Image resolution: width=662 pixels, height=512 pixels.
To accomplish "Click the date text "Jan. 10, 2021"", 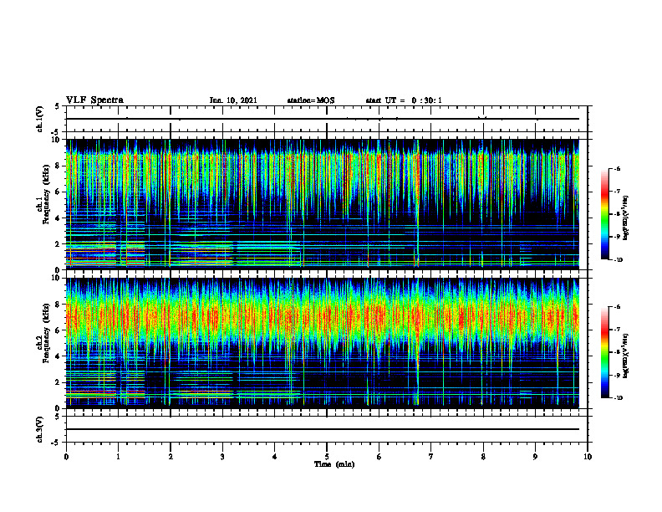I will (x=233, y=100).
